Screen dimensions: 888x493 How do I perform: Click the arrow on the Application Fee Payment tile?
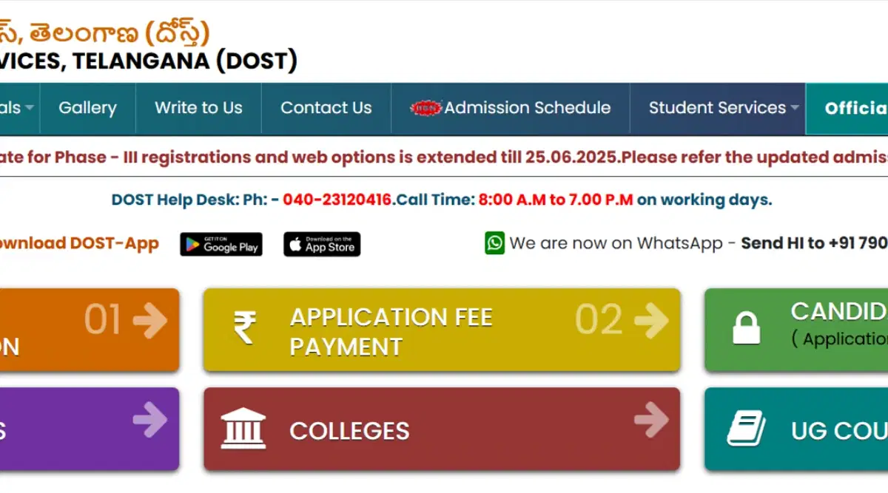point(651,321)
